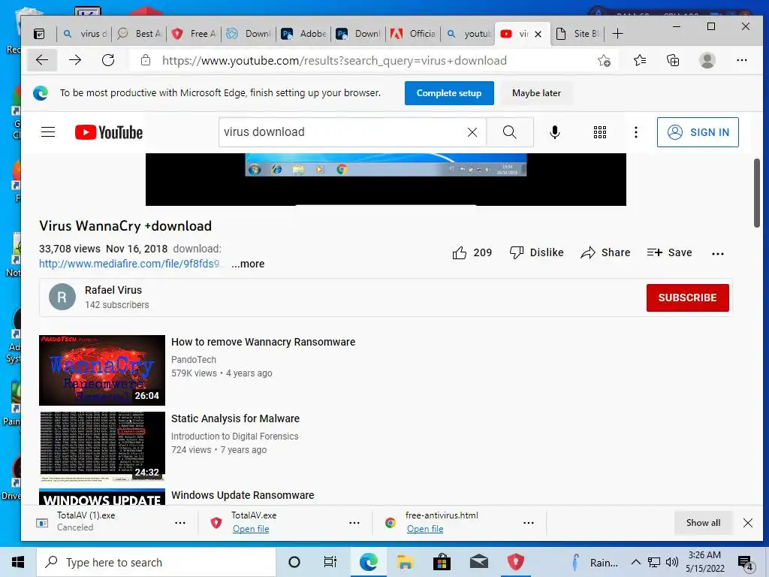Dislike the Virus WannaCry video
The width and height of the screenshot is (769, 577).
pyautogui.click(x=536, y=252)
